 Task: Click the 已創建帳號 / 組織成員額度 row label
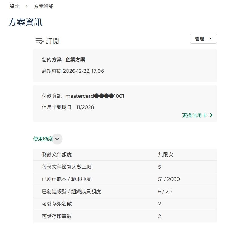[x=71, y=192]
